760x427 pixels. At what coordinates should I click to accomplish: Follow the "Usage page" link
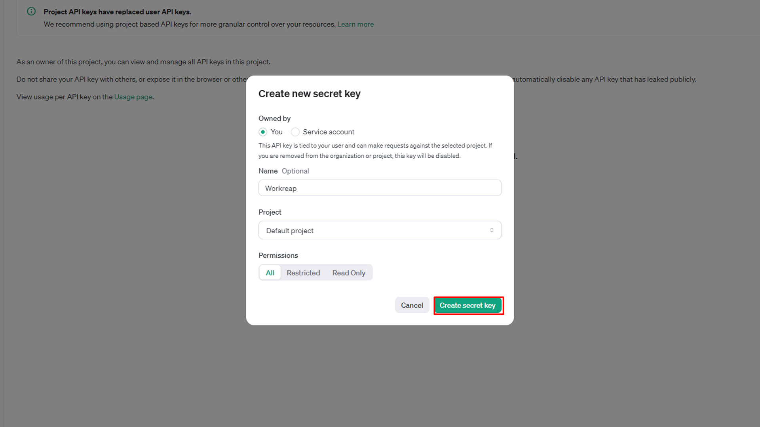[133, 97]
